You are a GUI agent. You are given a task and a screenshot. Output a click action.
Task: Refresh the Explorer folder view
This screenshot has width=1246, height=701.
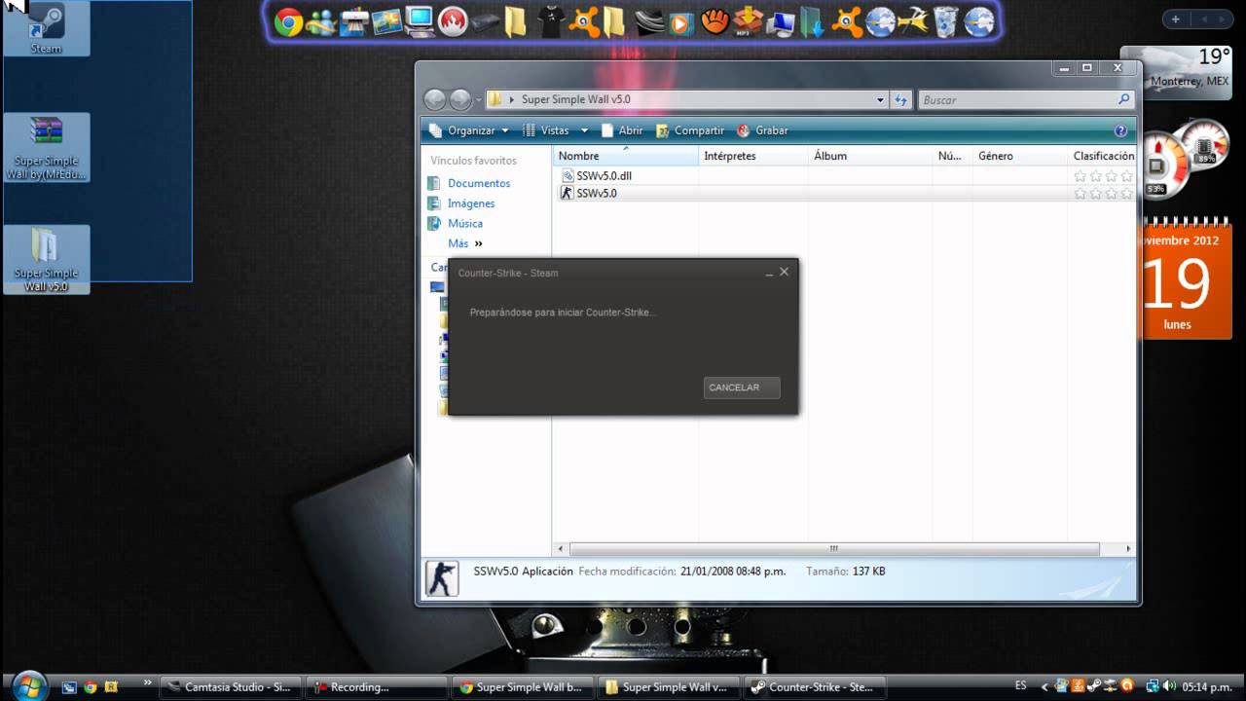point(901,99)
